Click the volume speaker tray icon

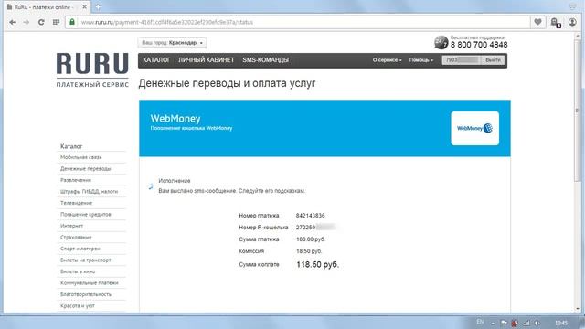(x=537, y=323)
